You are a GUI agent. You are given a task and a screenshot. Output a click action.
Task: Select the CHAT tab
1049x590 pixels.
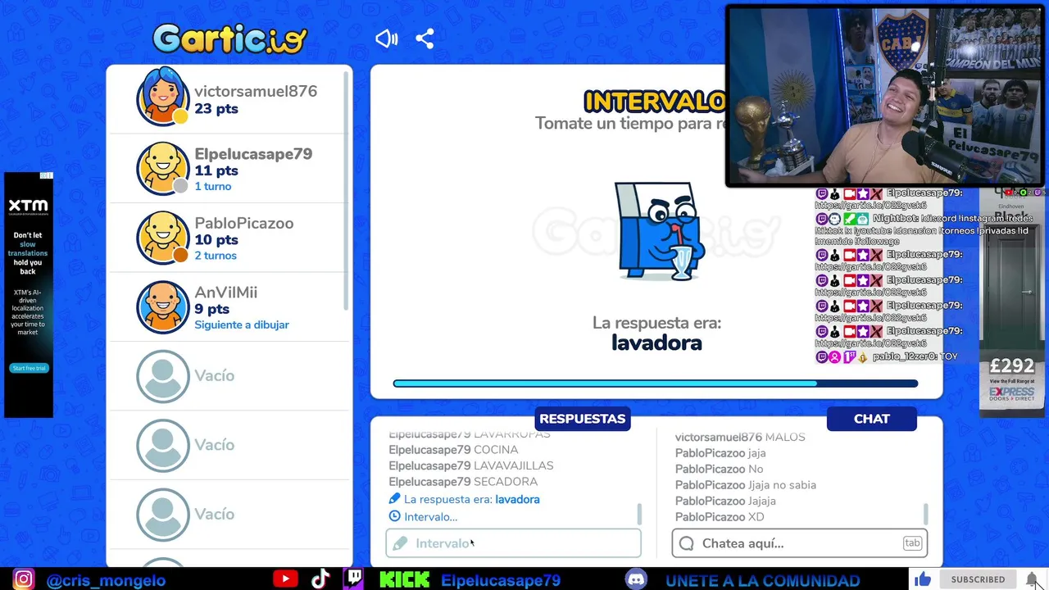(x=872, y=419)
